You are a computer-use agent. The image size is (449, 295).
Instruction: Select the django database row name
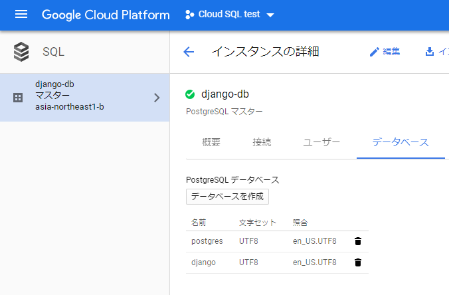[203, 262]
